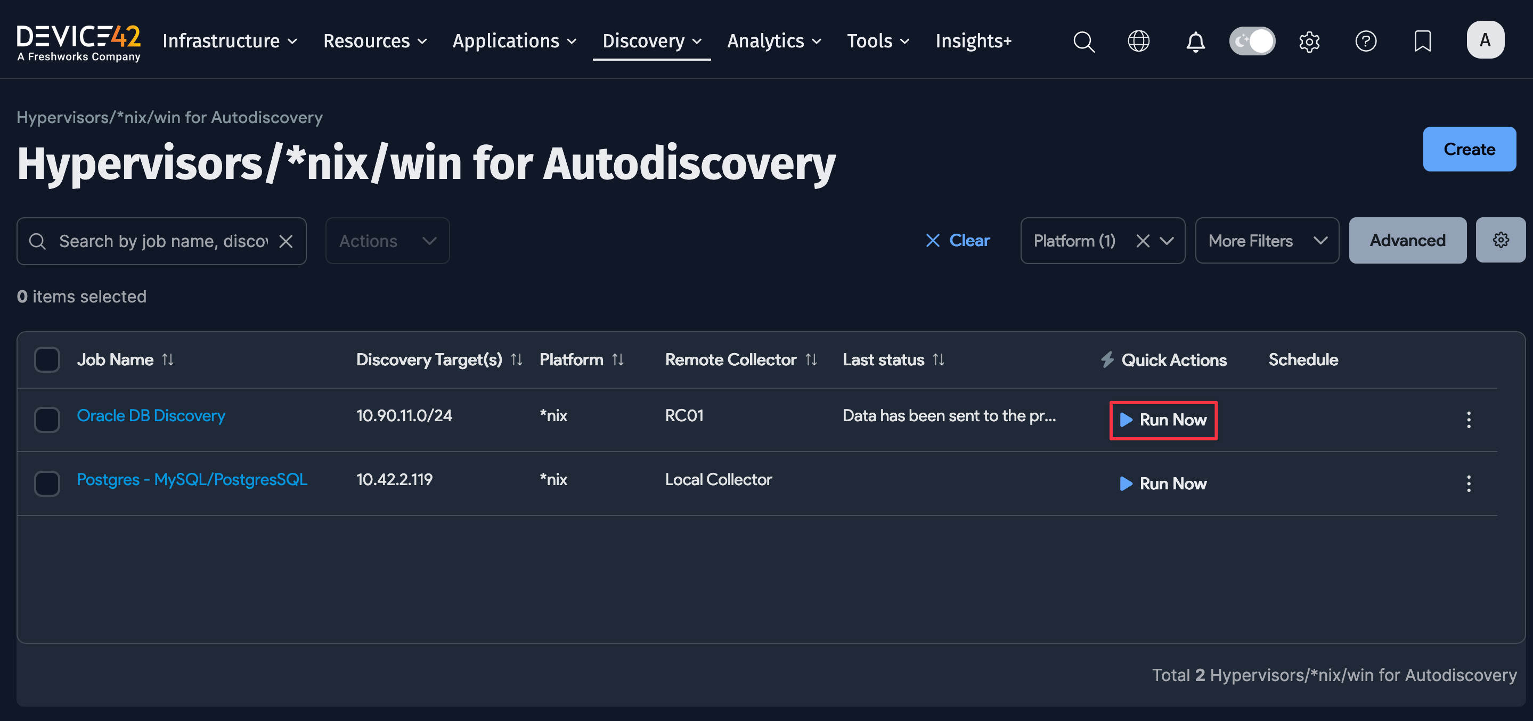Image resolution: width=1533 pixels, height=721 pixels.
Task: Open the global search magnifier icon
Action: click(1083, 42)
